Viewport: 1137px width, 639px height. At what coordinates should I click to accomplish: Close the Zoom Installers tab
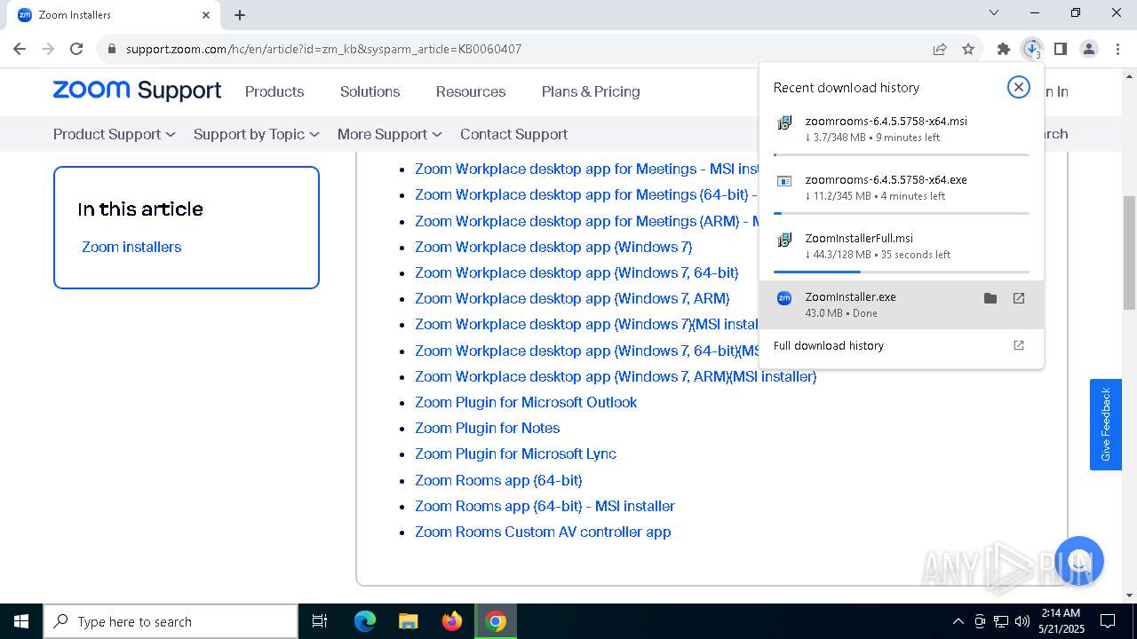(x=206, y=14)
